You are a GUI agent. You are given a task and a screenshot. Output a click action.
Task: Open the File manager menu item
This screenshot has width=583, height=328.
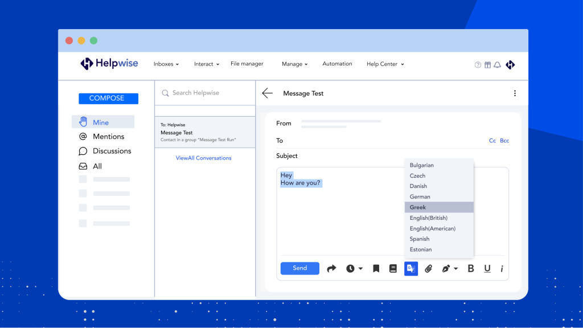[247, 64]
